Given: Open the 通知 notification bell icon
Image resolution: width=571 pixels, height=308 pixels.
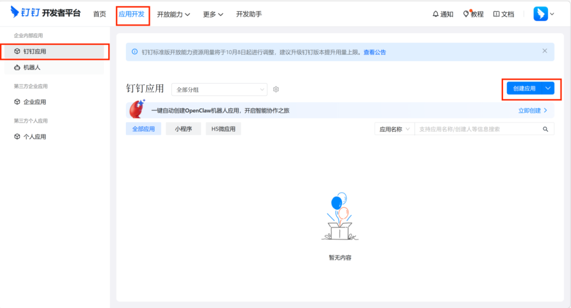Looking at the screenshot, I should [437, 14].
